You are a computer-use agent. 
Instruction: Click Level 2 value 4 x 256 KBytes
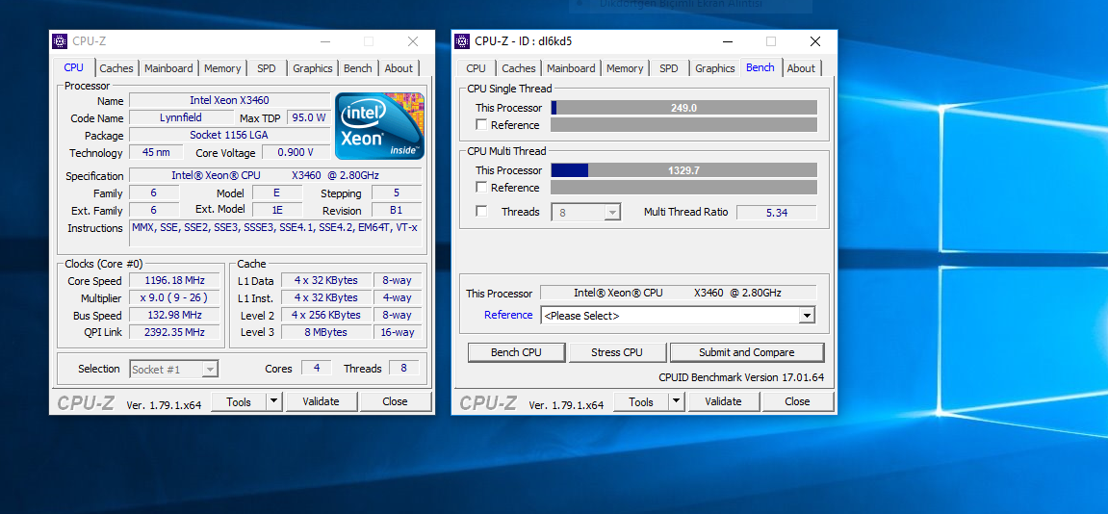[326, 315]
